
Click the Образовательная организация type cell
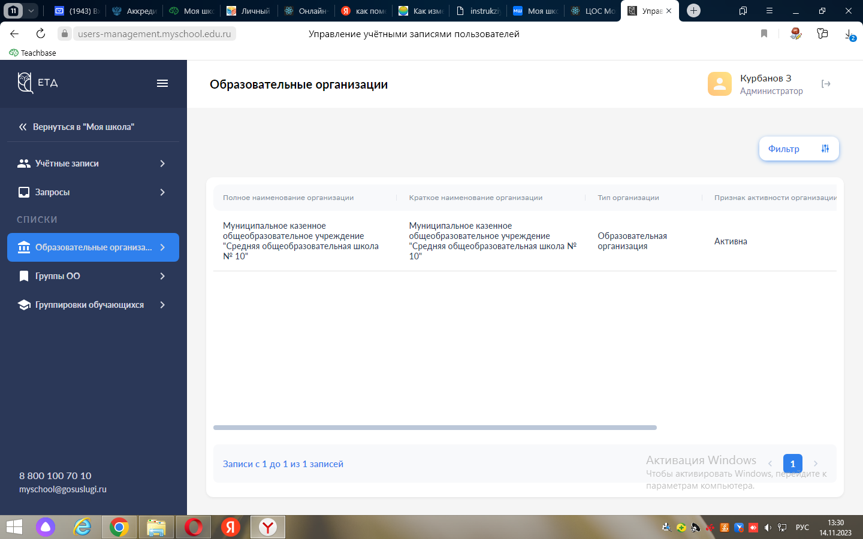(632, 241)
